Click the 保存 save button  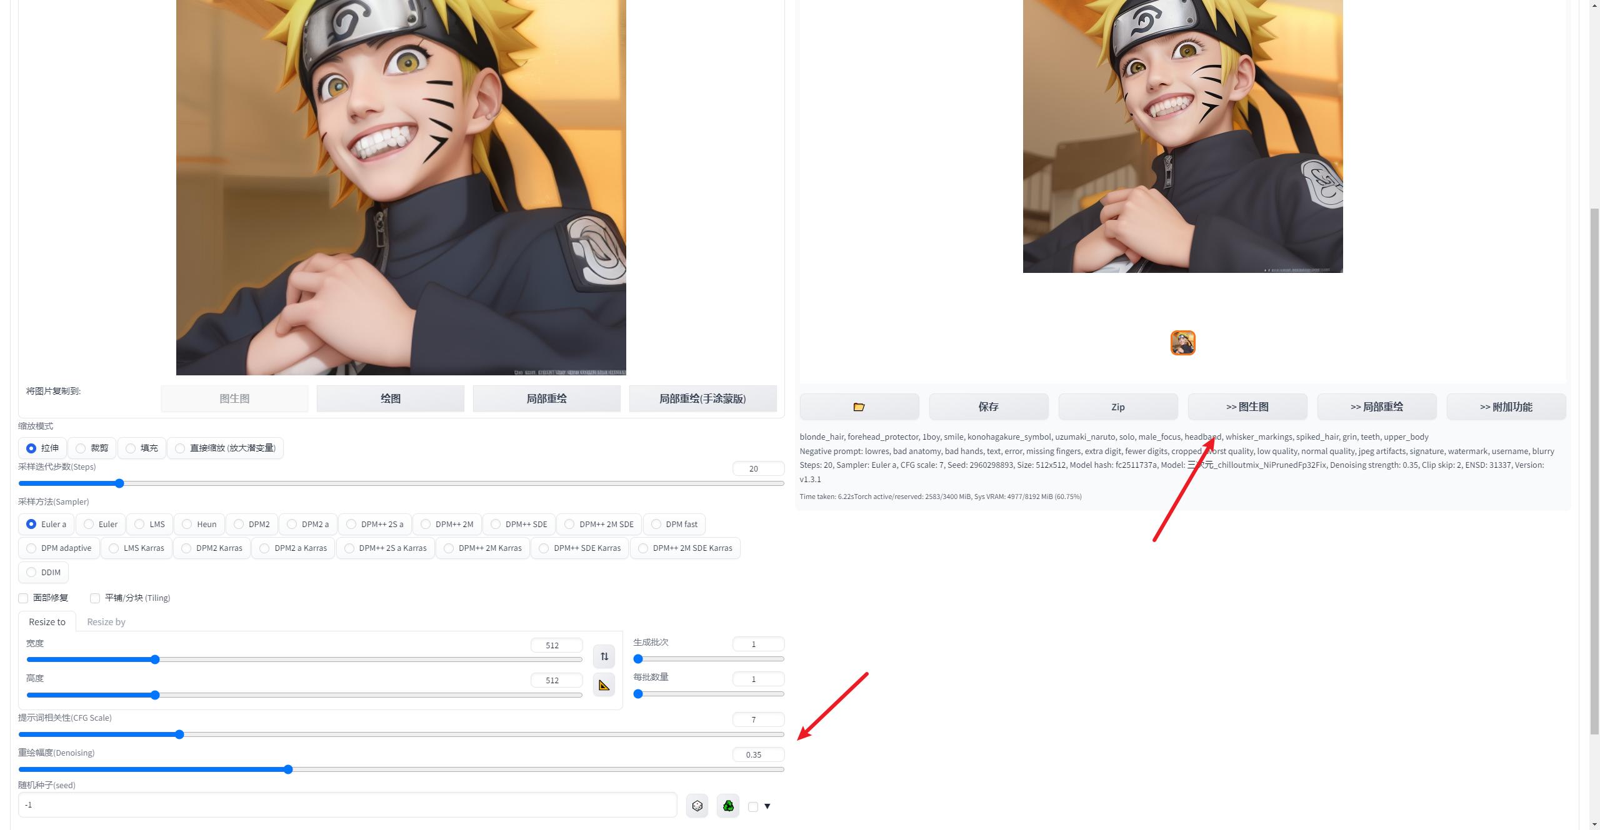989,407
